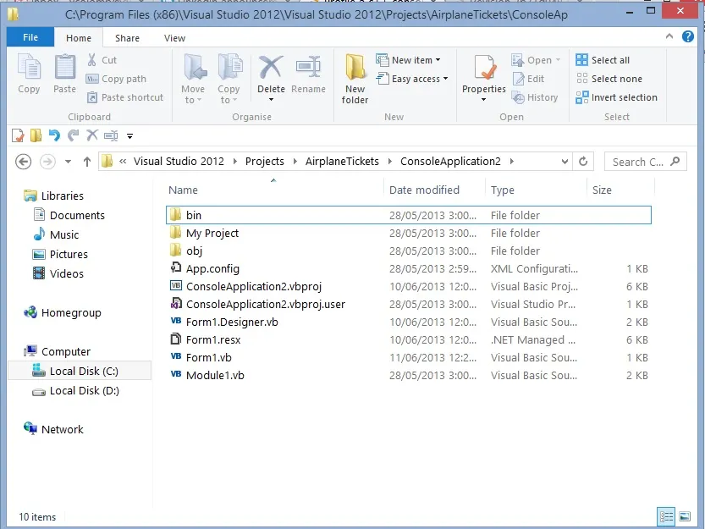This screenshot has height=529, width=705.
Task: Sort by Type column header
Action: [503, 190]
